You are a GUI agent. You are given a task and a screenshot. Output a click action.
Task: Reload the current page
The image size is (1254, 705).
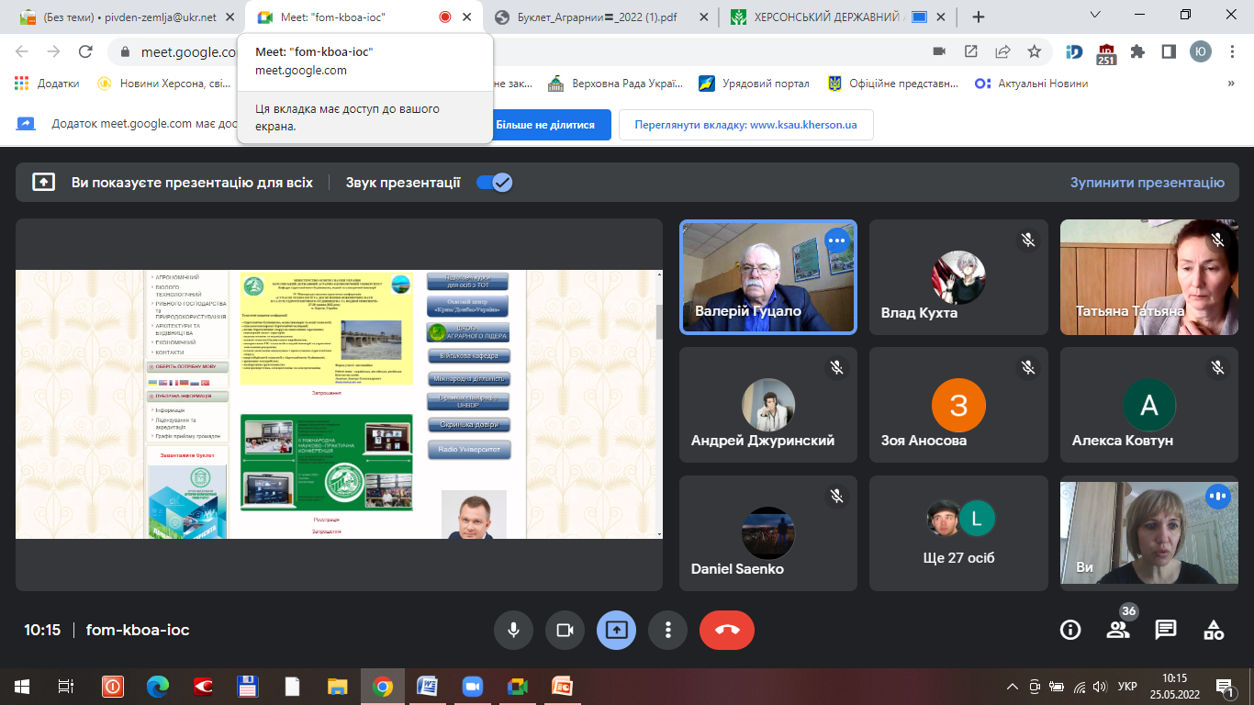point(85,51)
